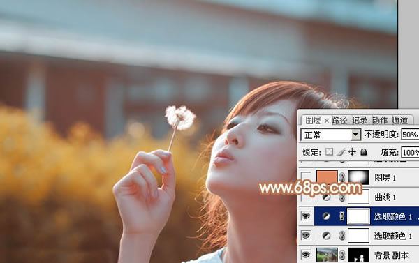Switch to the 图层 (Layers) tab
This screenshot has height=263, width=419.
point(313,120)
